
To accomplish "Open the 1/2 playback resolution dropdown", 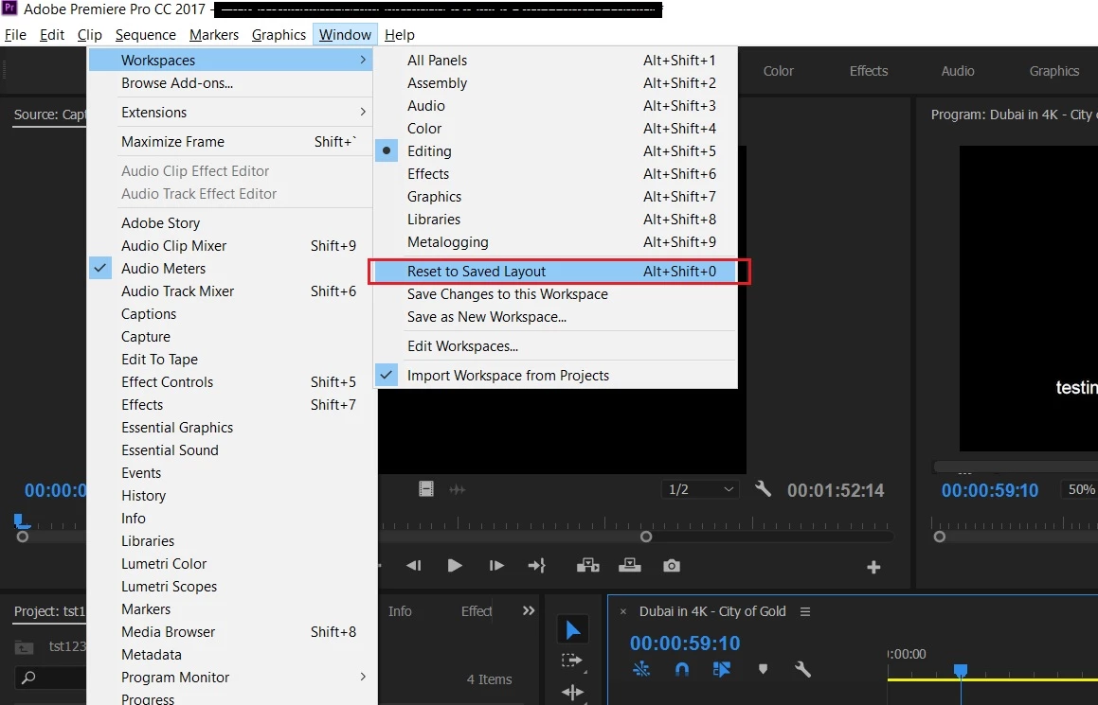I will [700, 489].
